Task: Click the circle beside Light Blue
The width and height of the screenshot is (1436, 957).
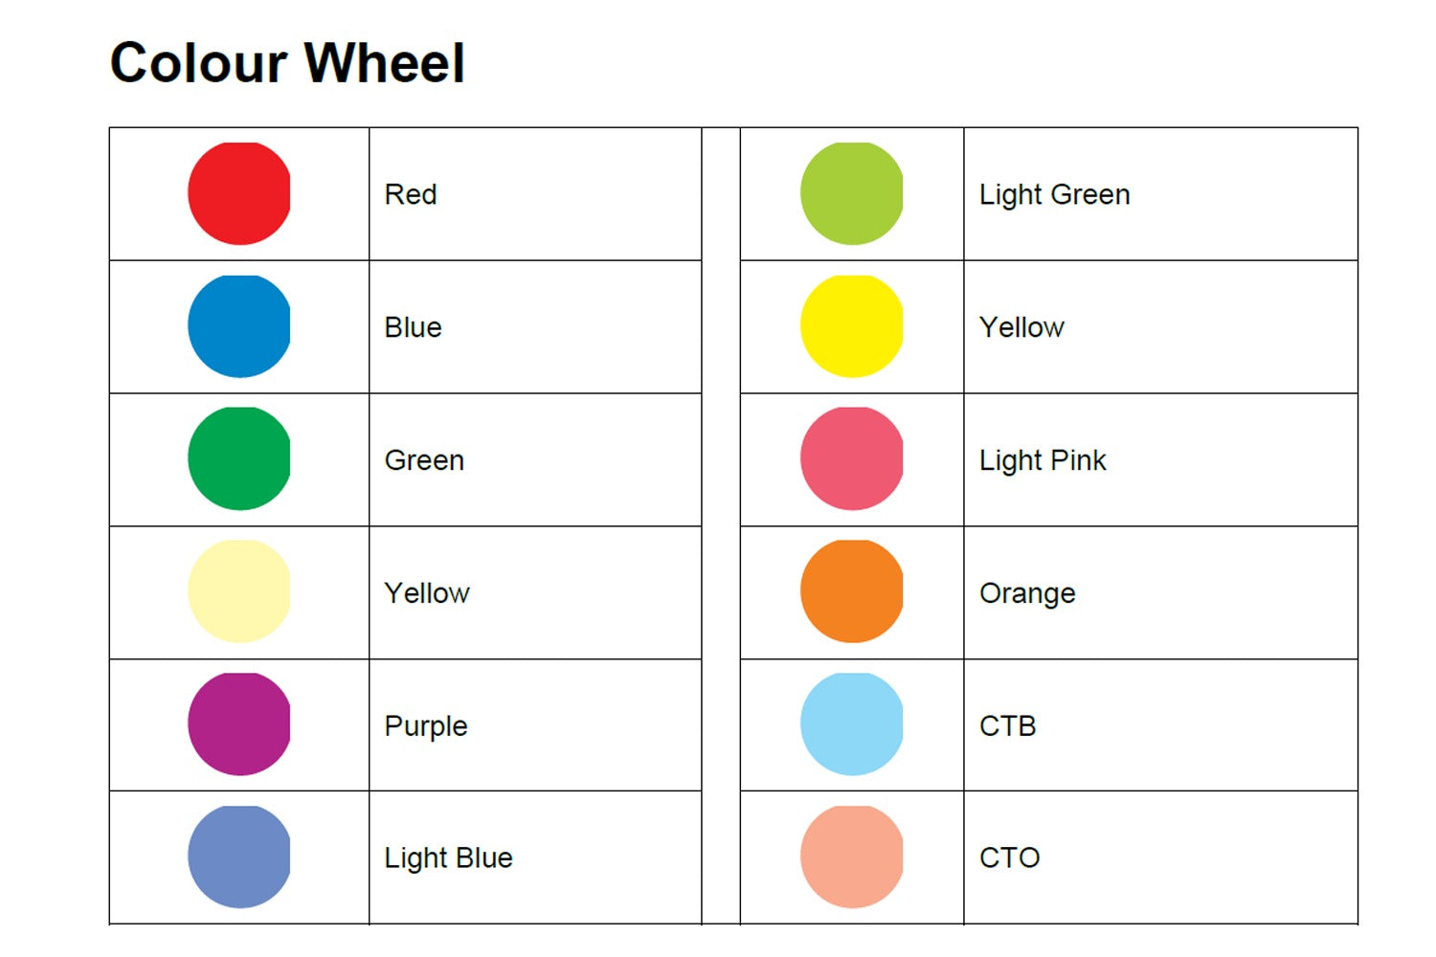Action: [238, 857]
